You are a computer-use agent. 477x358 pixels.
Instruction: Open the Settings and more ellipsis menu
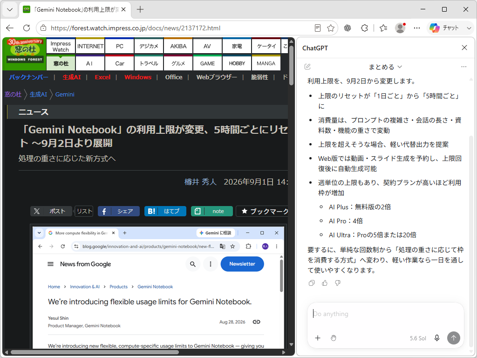[417, 28]
